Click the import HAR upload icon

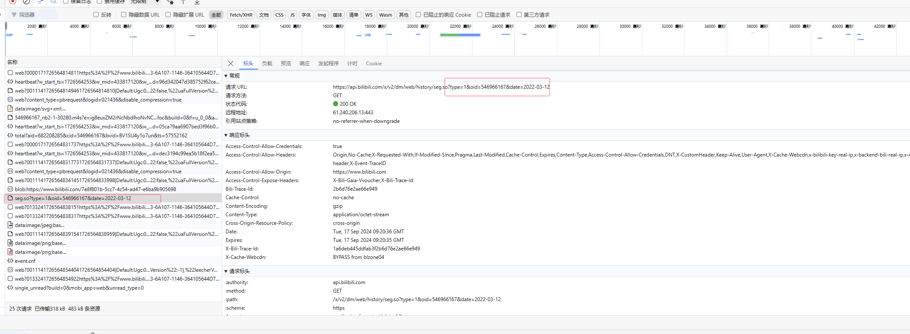click(183, 2)
